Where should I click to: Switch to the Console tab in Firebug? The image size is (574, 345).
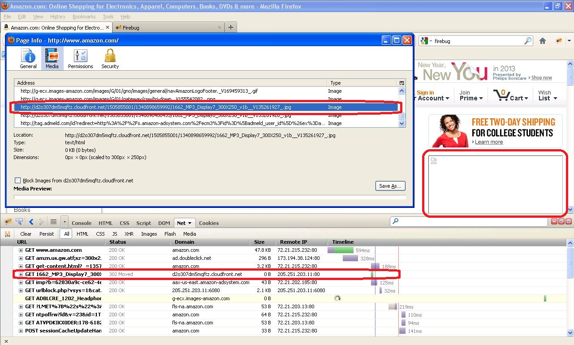(x=82, y=223)
